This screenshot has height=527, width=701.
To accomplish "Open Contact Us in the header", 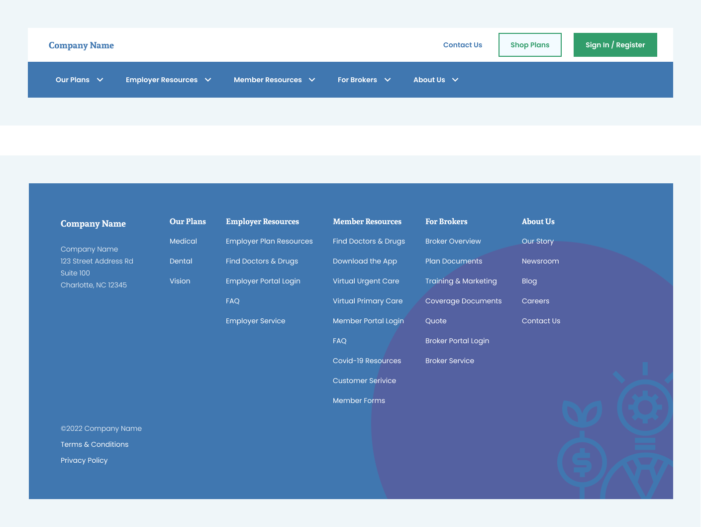I will 462,45.
